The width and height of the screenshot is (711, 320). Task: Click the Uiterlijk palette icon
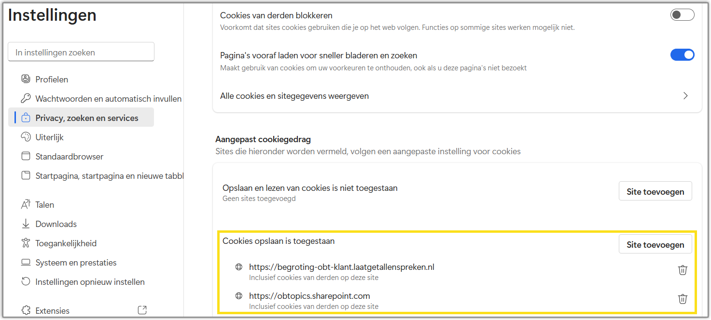(x=26, y=137)
